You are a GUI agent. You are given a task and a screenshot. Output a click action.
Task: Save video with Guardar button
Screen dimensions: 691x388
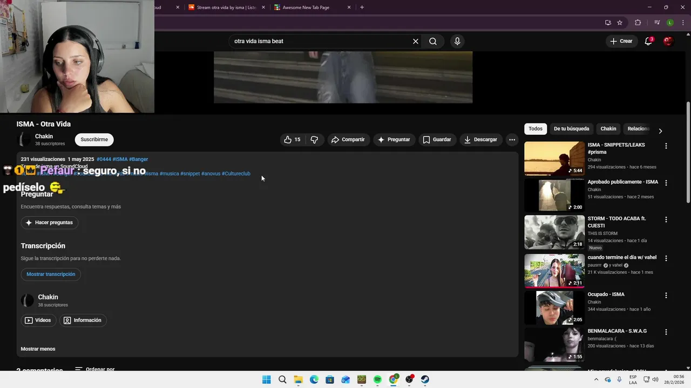pyautogui.click(x=437, y=140)
